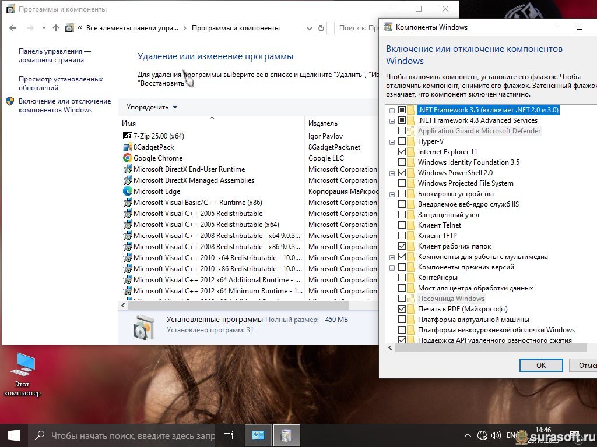Select the Google Chrome icon in list
Image resolution: width=597 pixels, height=447 pixels.
coord(128,158)
